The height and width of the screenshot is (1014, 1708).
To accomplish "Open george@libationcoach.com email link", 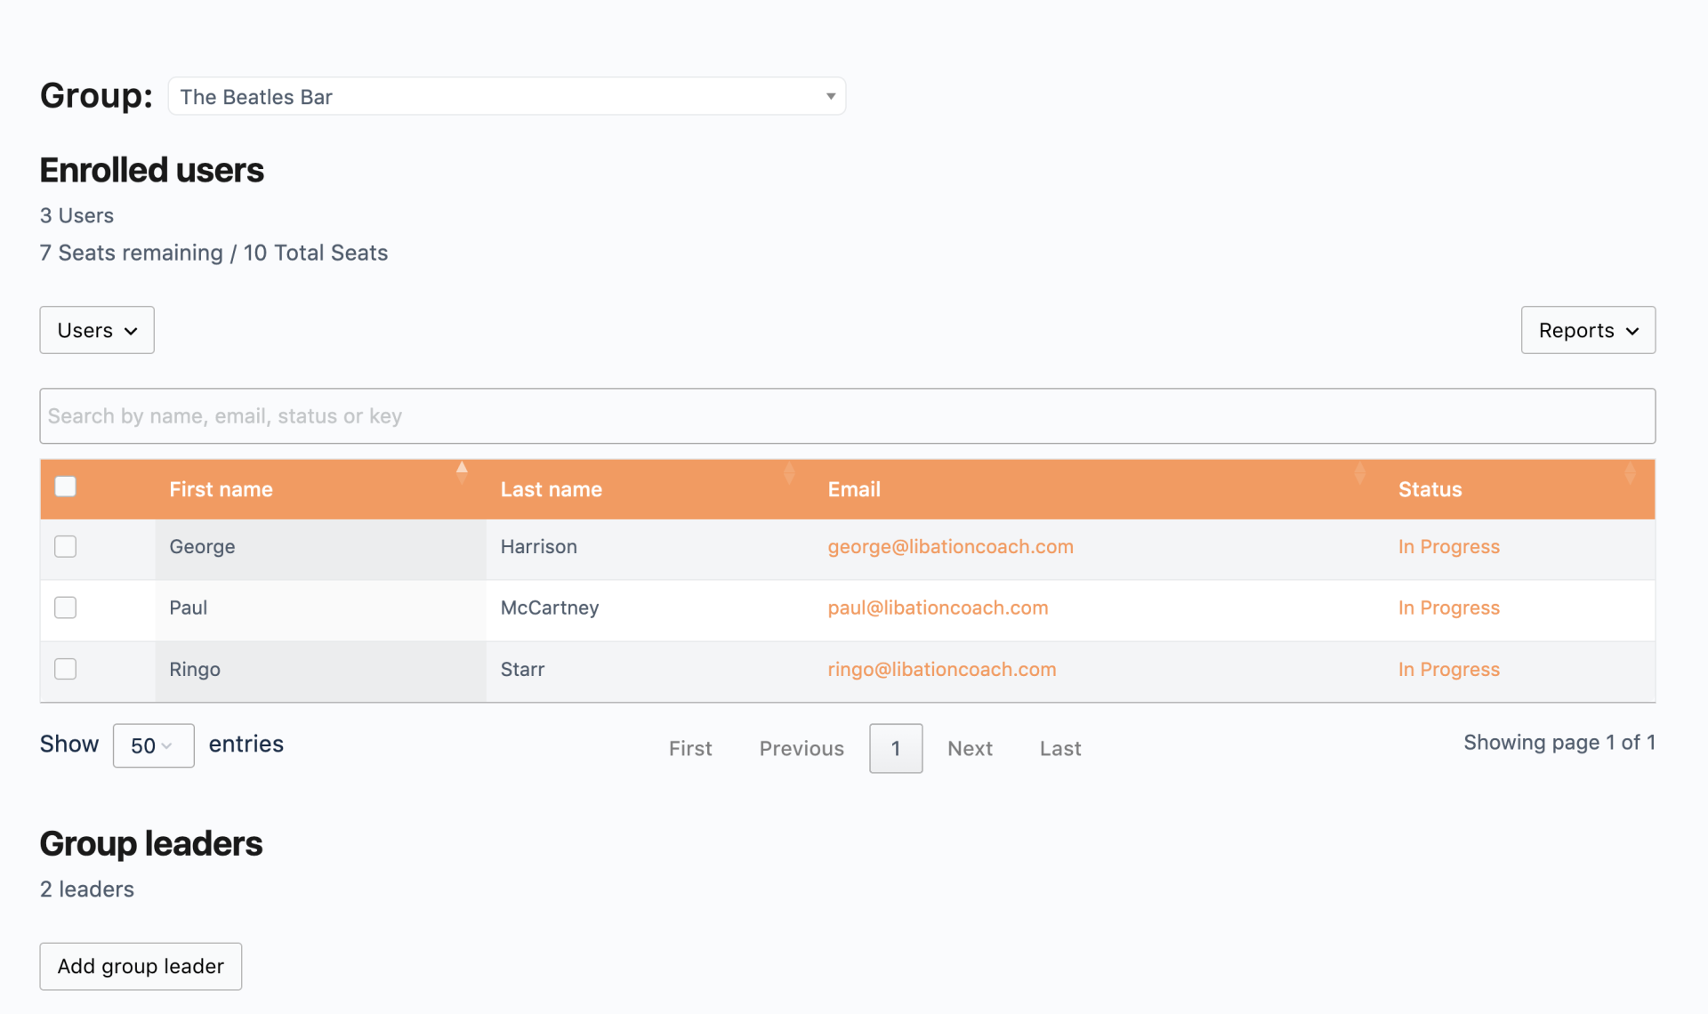I will [x=950, y=547].
